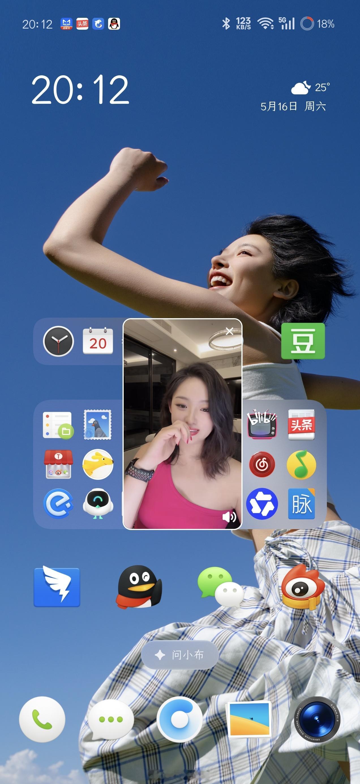This screenshot has height=784, width=360.
Task: Open the blue hexagon knot app
Action: [x=262, y=504]
